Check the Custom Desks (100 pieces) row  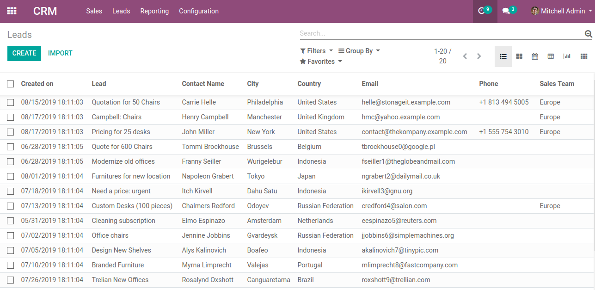pyautogui.click(x=10, y=206)
